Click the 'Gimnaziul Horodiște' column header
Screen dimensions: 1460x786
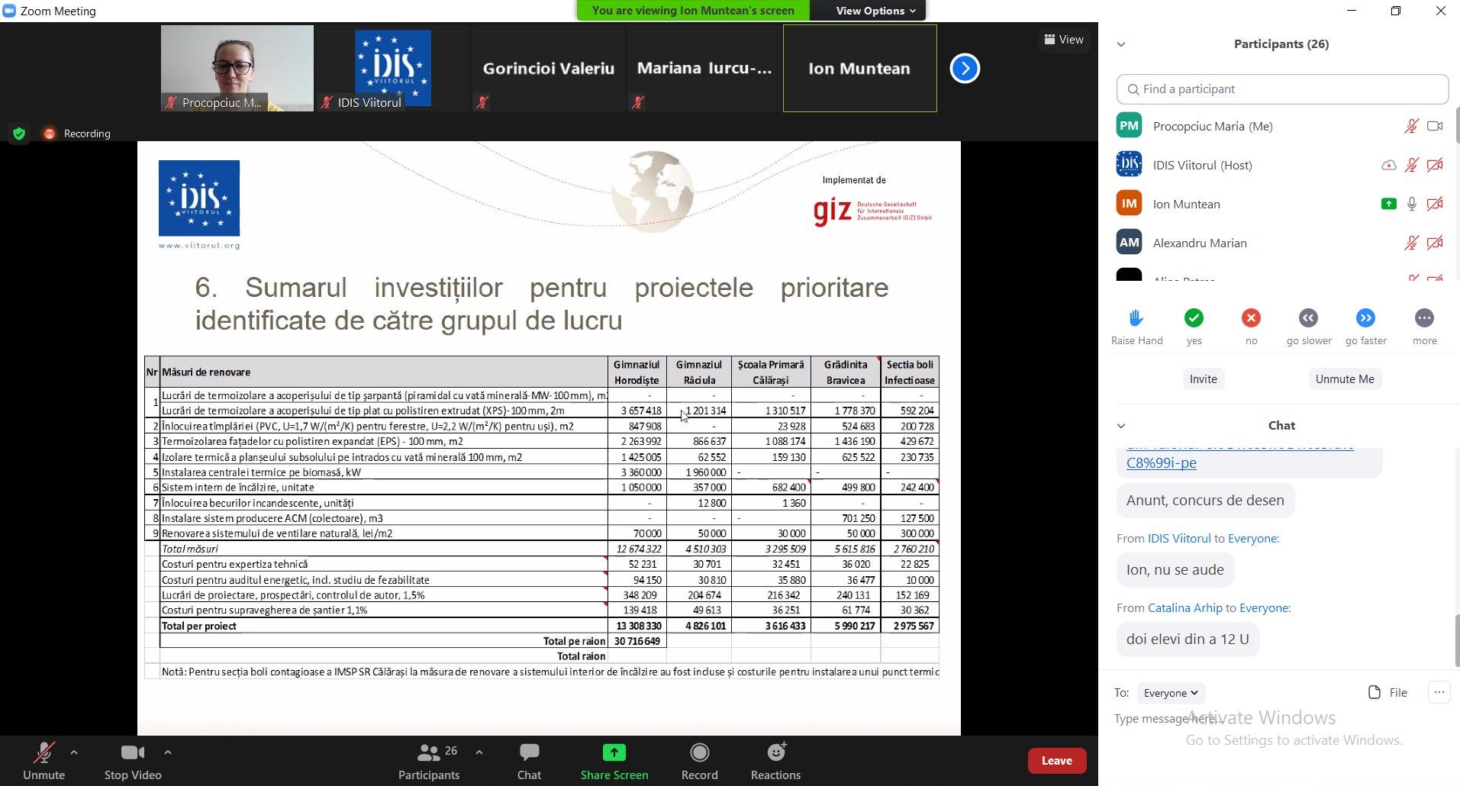tap(637, 372)
